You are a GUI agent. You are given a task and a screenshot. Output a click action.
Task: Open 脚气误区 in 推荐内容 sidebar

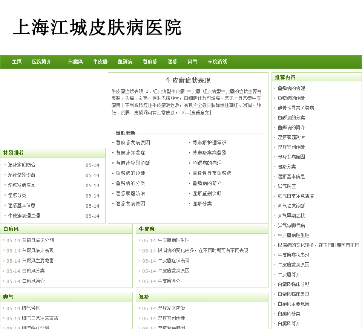coord(287,186)
